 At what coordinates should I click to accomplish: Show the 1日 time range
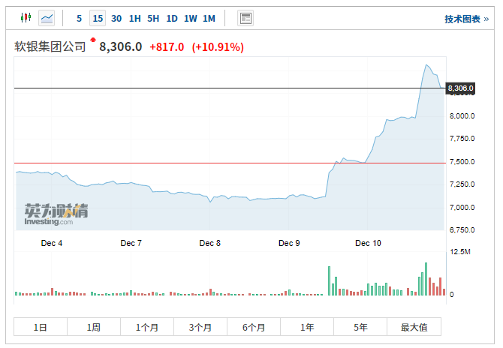41,327
